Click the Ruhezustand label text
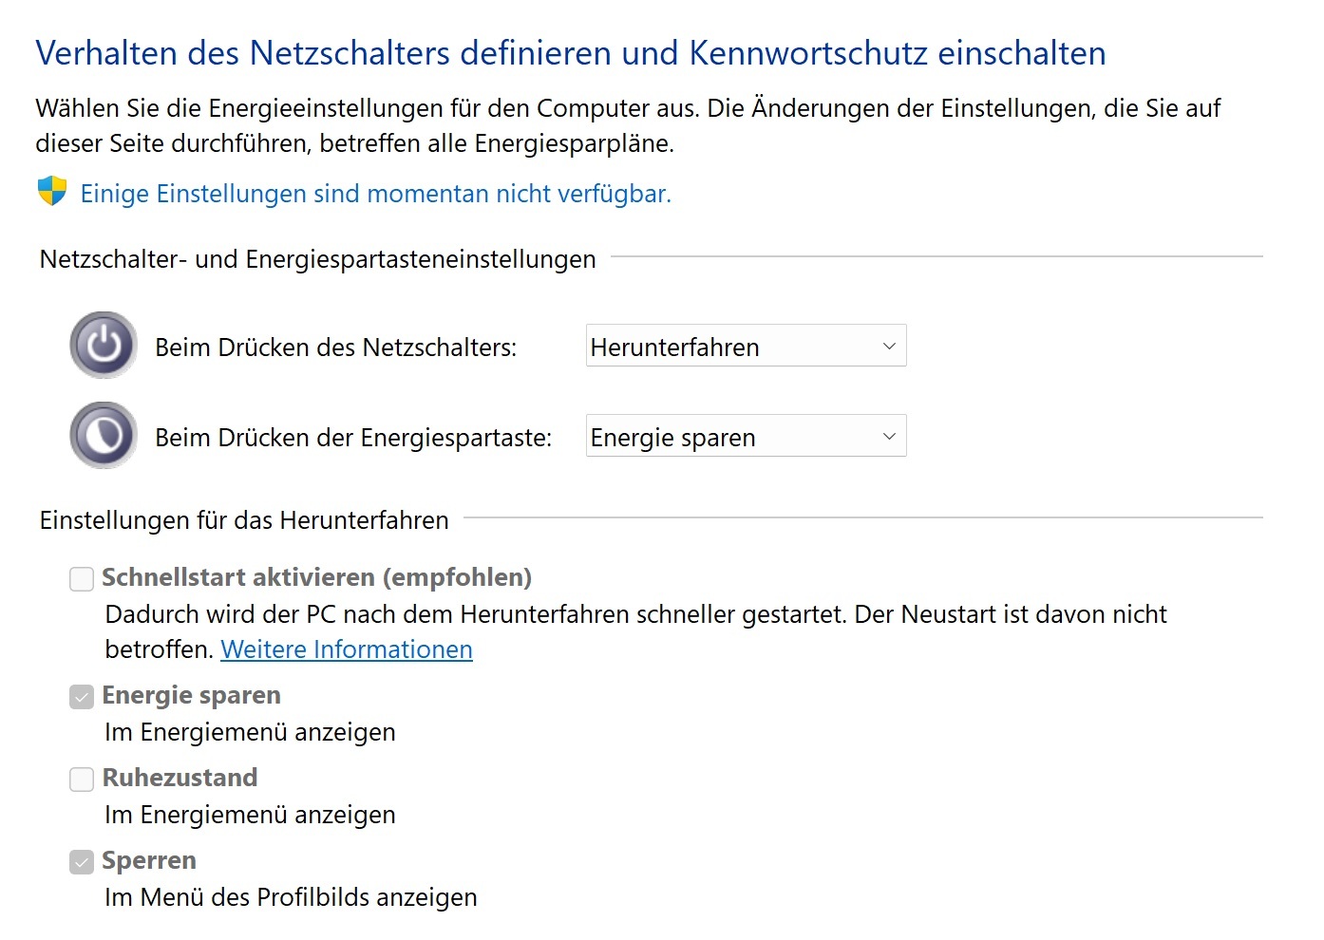Screen dimensions: 1324x940 [180, 778]
